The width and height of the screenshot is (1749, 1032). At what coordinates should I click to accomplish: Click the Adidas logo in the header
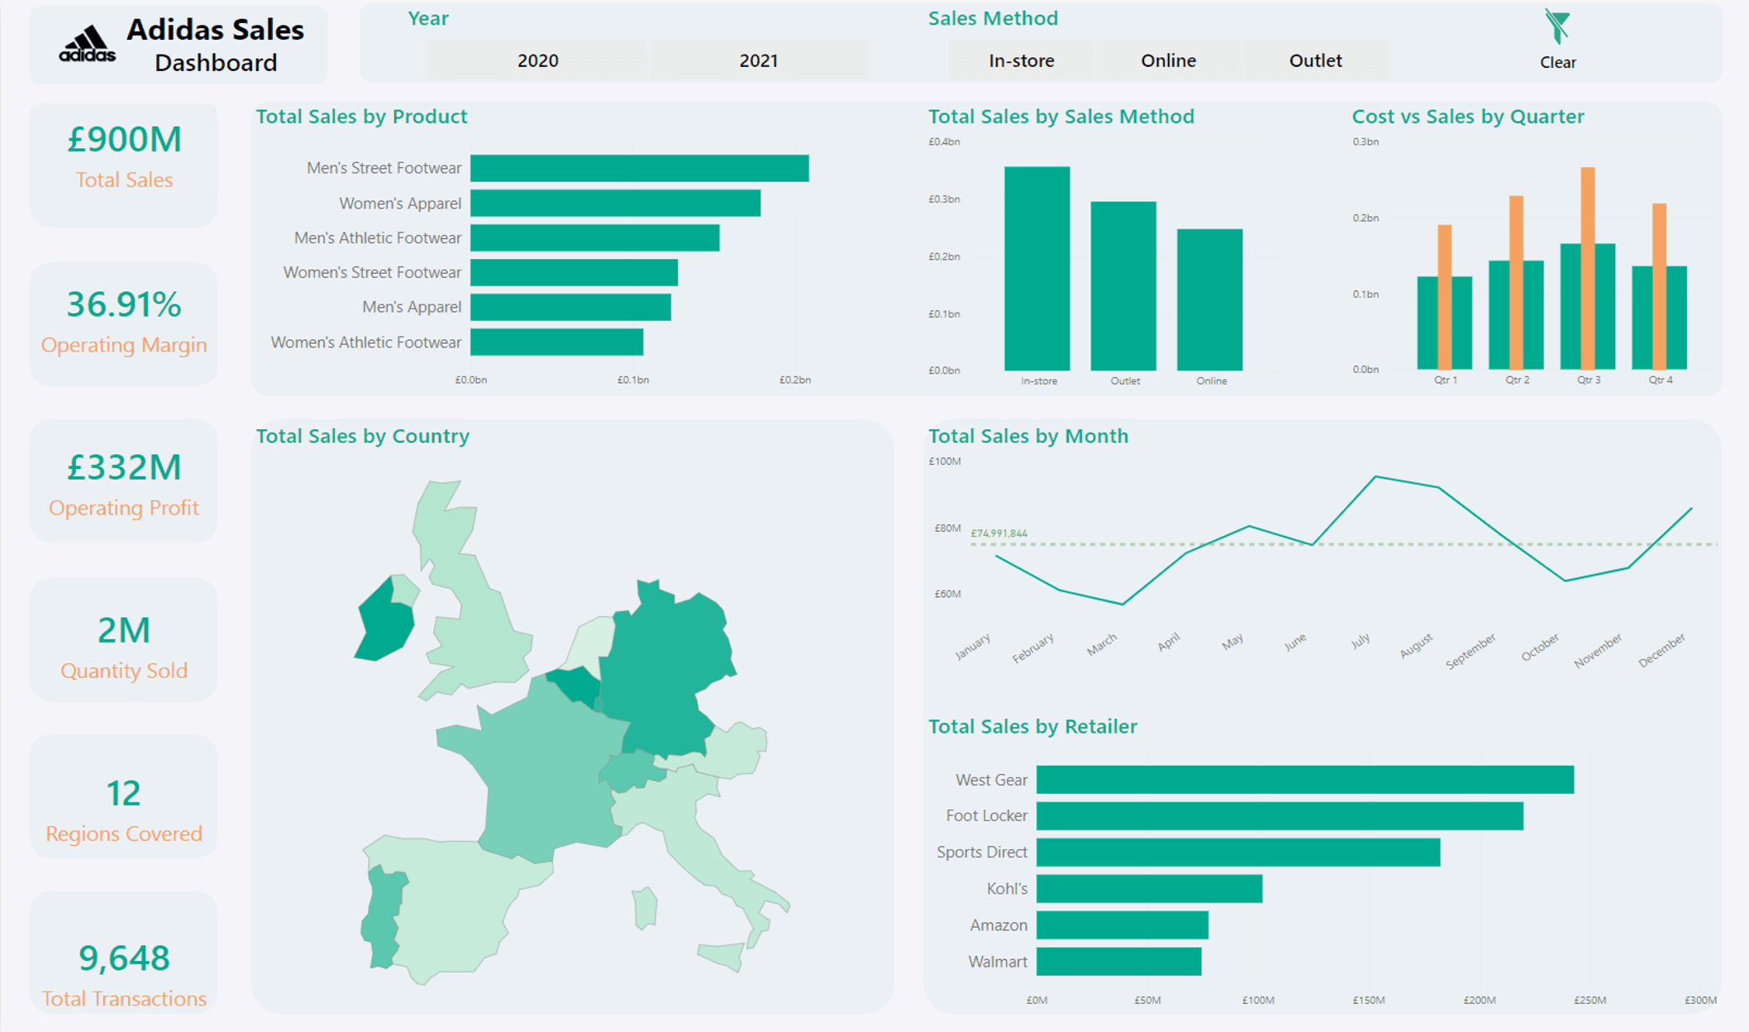click(87, 44)
